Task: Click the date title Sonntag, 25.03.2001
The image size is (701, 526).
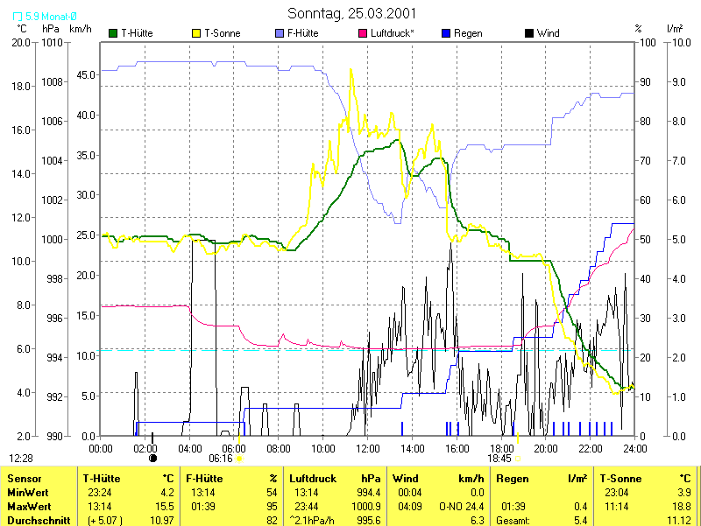Action: pos(352,13)
